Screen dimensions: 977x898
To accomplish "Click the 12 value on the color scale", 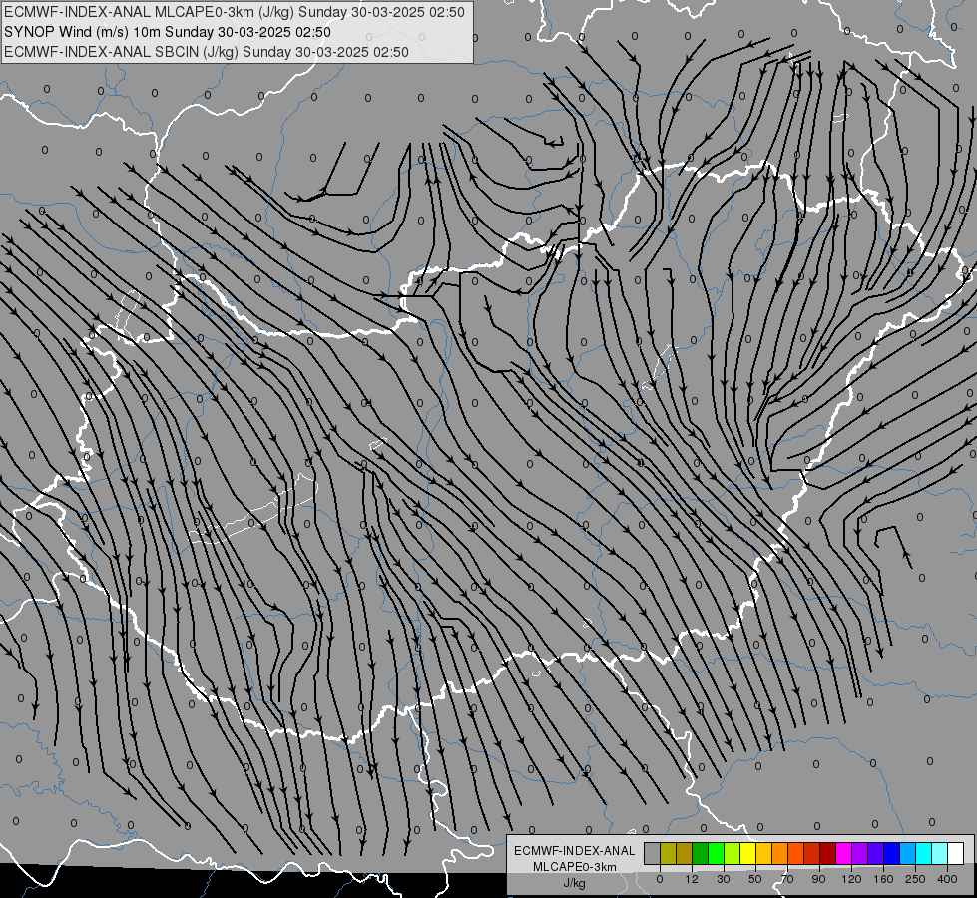I will coord(692,879).
